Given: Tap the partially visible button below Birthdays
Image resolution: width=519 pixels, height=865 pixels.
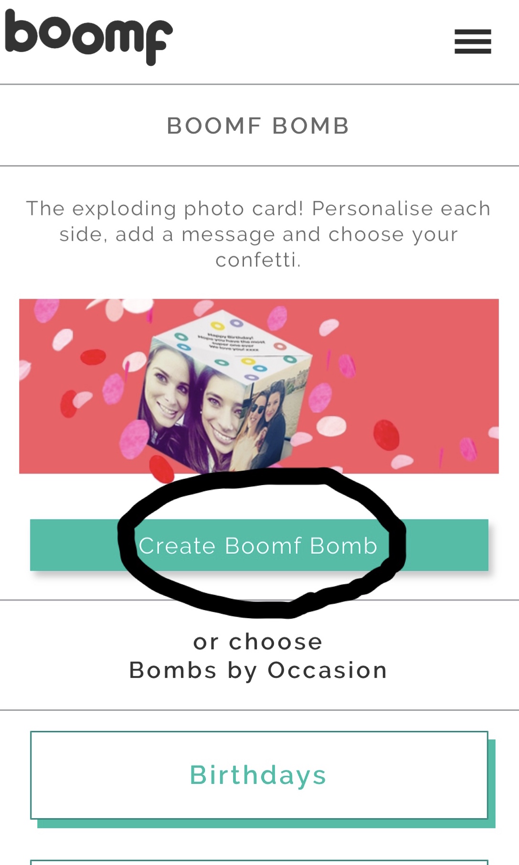Looking at the screenshot, I should (x=259, y=862).
